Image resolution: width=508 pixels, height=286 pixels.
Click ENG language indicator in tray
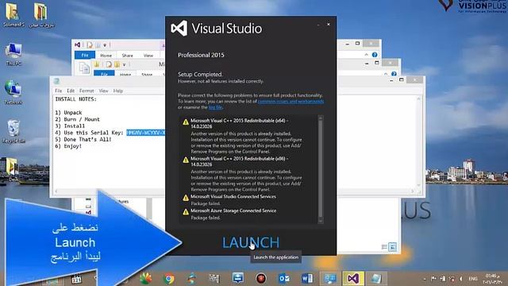473,279
